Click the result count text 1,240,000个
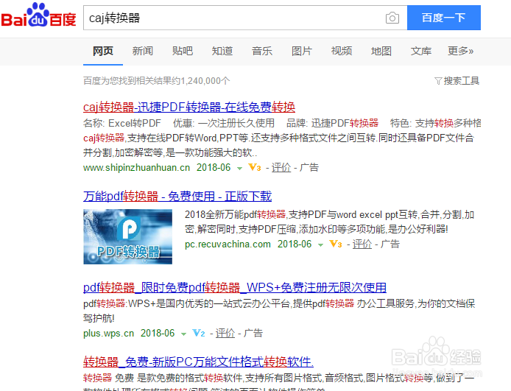Image resolution: width=511 pixels, height=391 pixels. 205,81
